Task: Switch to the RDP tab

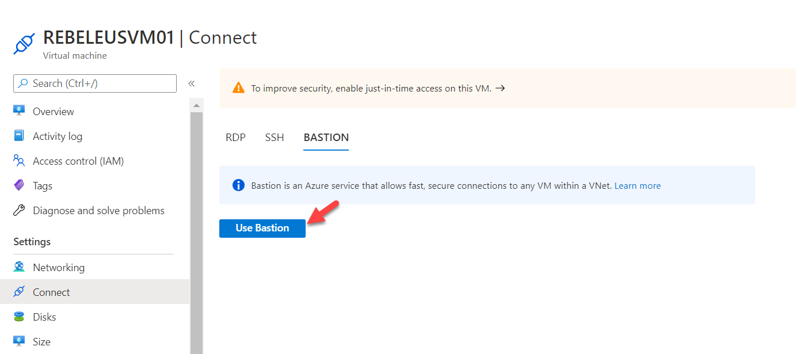Action: click(235, 138)
